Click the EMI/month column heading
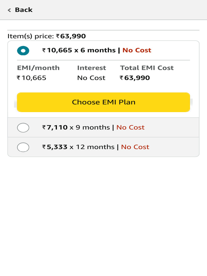The image size is (207, 276). point(38,68)
